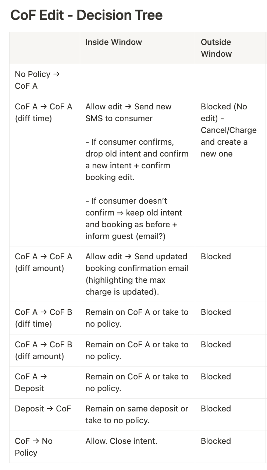267x470 pixels.
Task: Click the "CoF Edit - Decision Tree" title
Action: (86, 15)
